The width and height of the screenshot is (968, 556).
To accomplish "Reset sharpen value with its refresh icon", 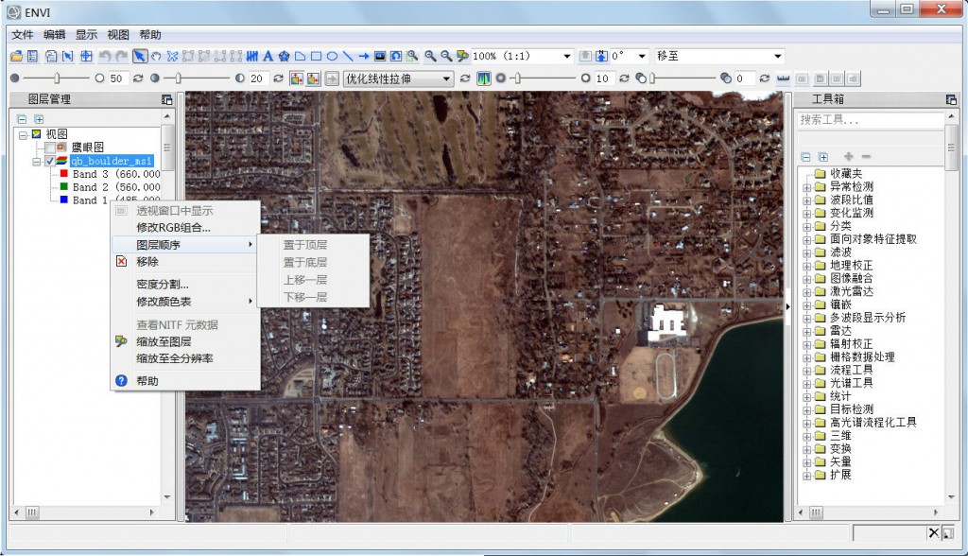I will coord(624,78).
